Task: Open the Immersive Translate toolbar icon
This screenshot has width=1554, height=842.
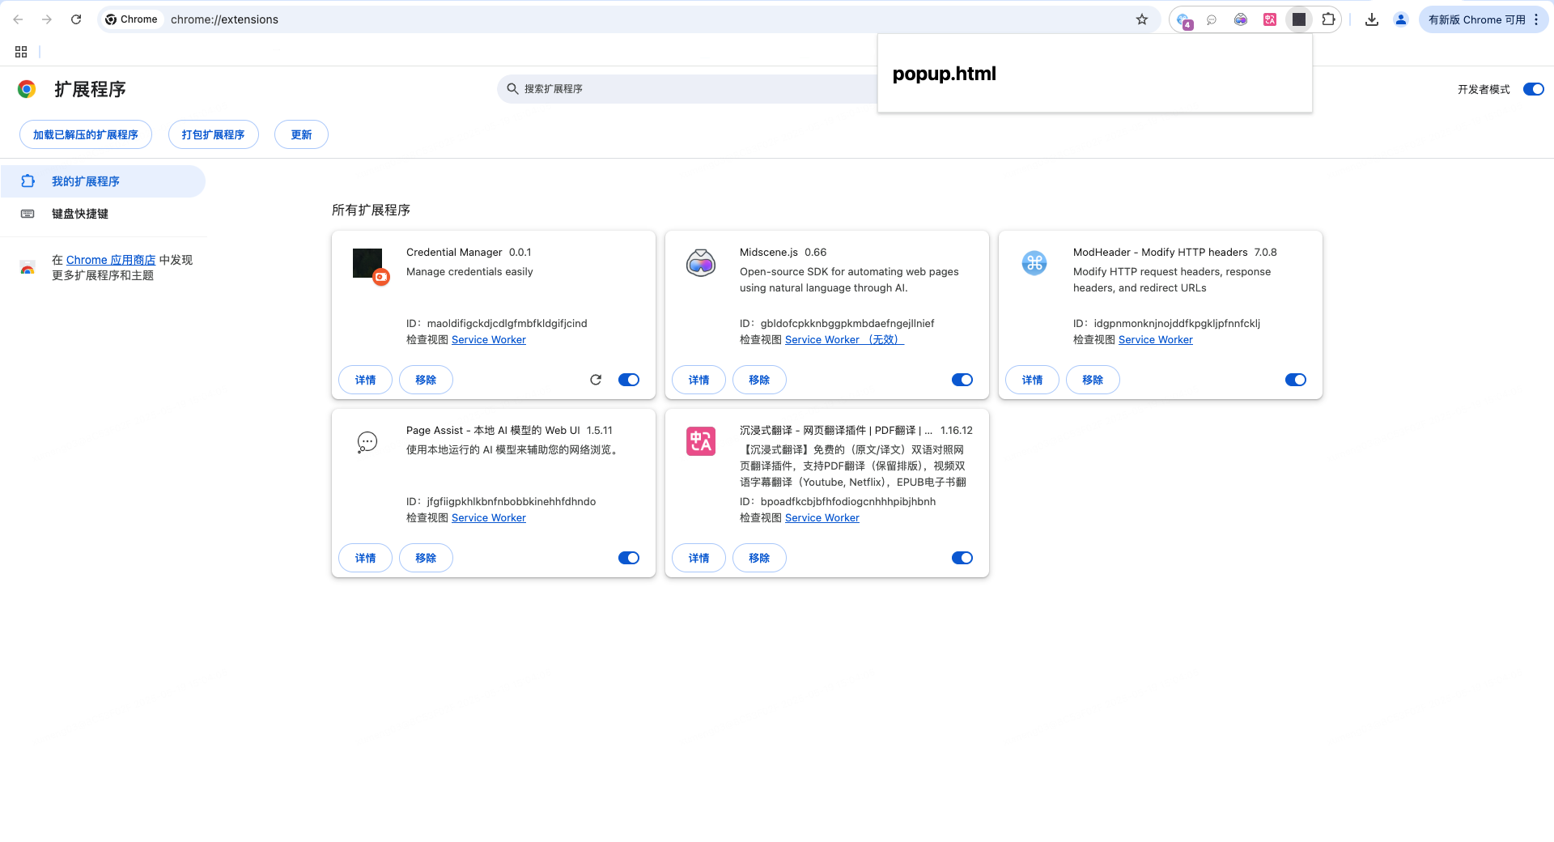Action: pyautogui.click(x=1270, y=19)
